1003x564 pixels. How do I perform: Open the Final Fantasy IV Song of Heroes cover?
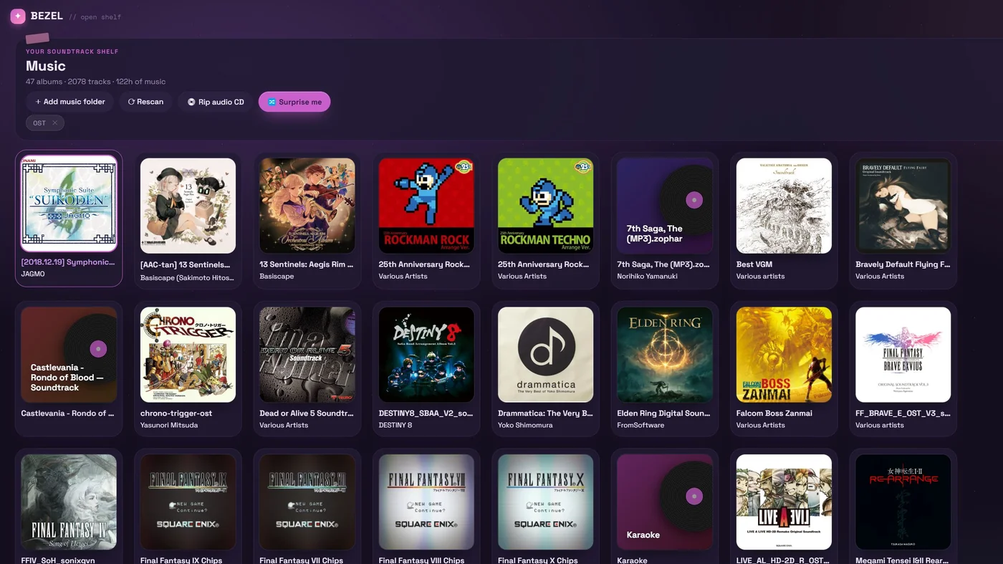(69, 502)
